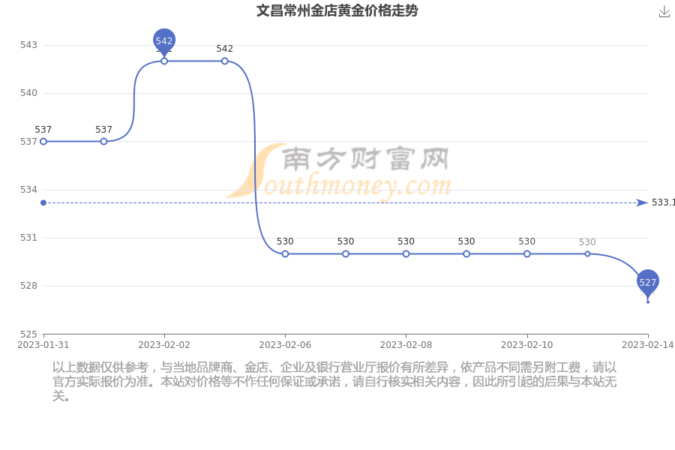Click the disclaimer text starting 以上数据仅供参考
The width and height of the screenshot is (675, 450).
(334, 382)
